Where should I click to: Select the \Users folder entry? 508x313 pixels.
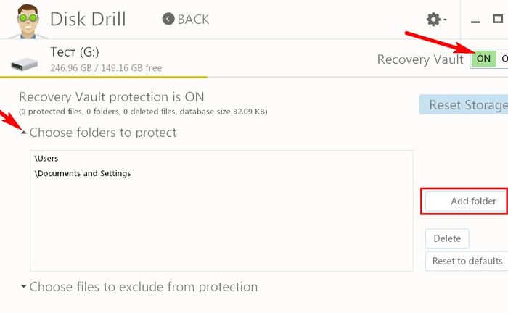pyautogui.click(x=46, y=159)
